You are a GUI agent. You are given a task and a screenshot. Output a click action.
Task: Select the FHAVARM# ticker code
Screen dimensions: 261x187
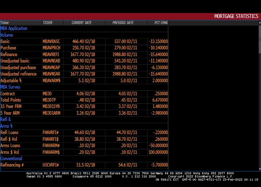click(x=51, y=146)
